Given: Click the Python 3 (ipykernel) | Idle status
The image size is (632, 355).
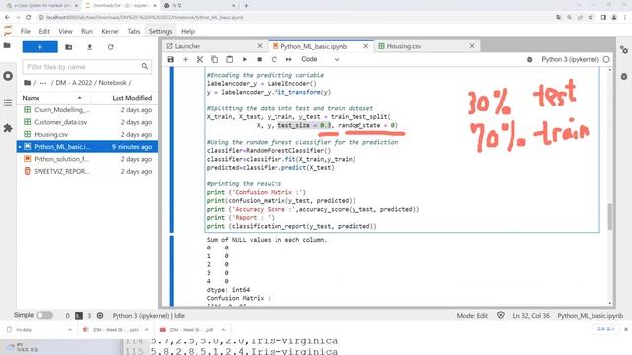Looking at the screenshot, I should [148, 316].
